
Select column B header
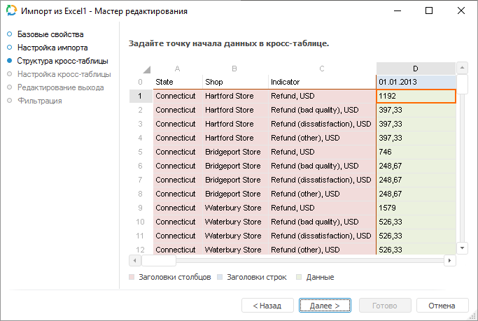point(234,69)
